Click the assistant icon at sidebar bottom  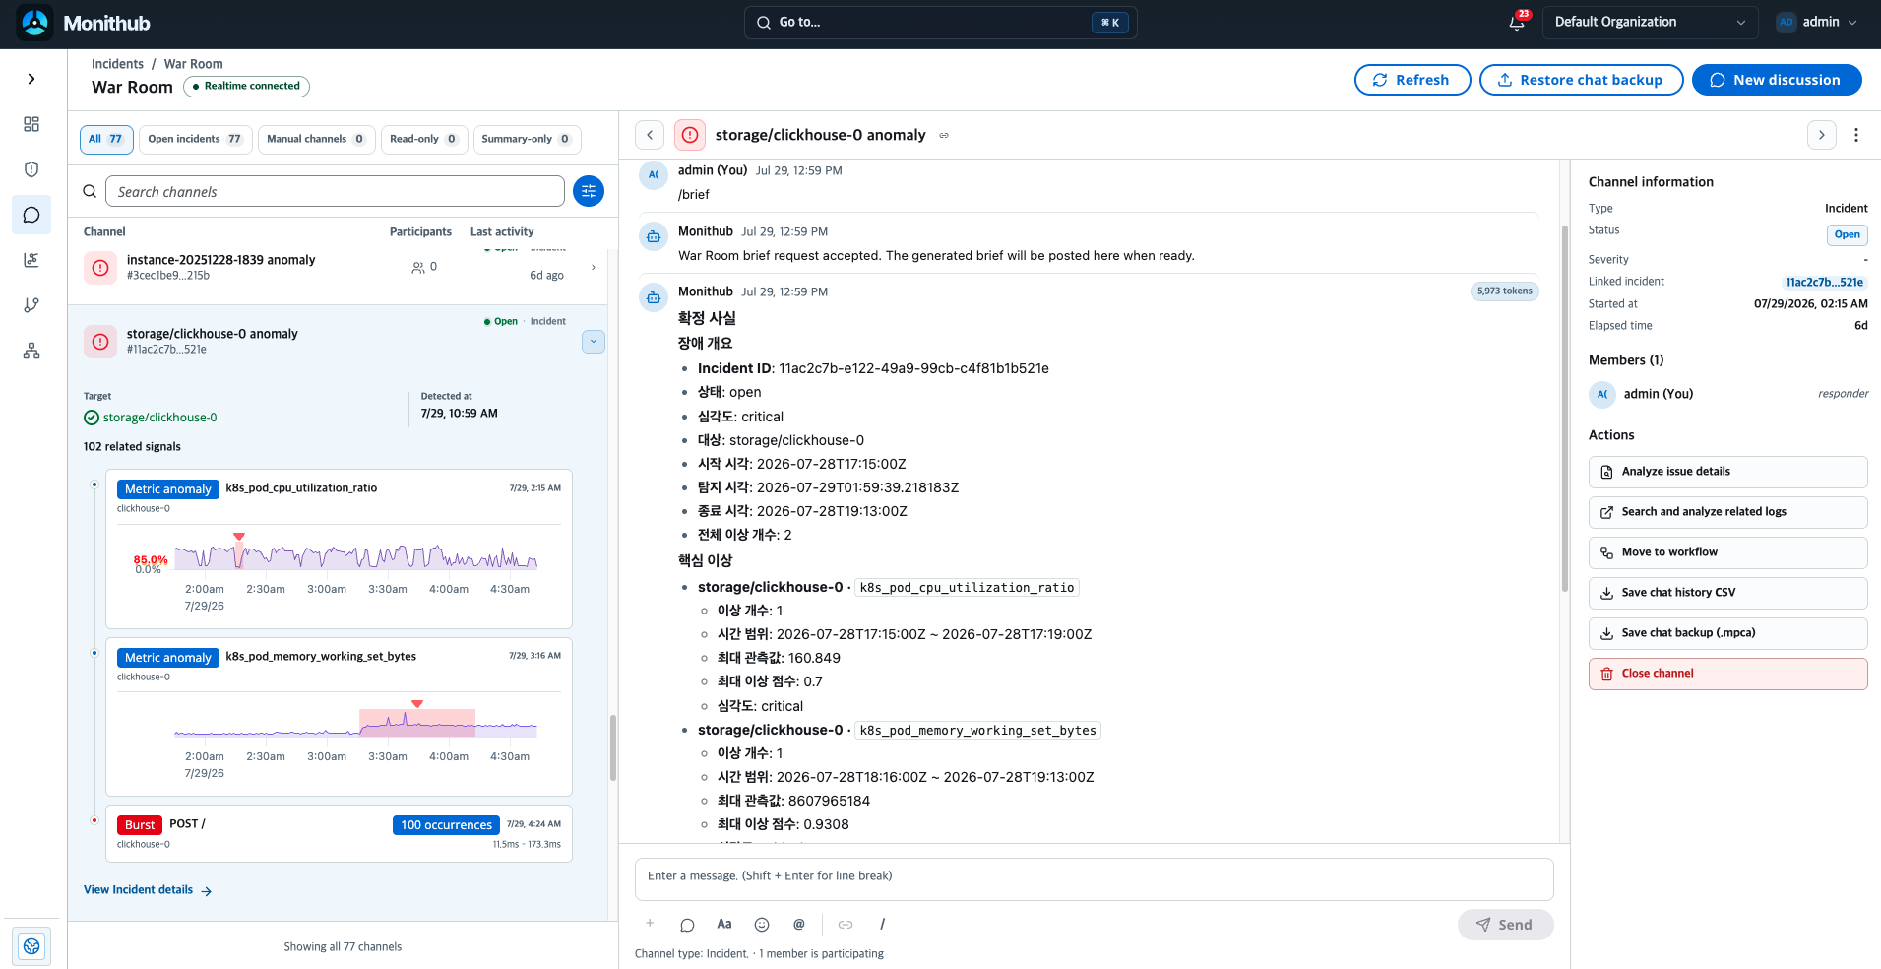[x=31, y=946]
